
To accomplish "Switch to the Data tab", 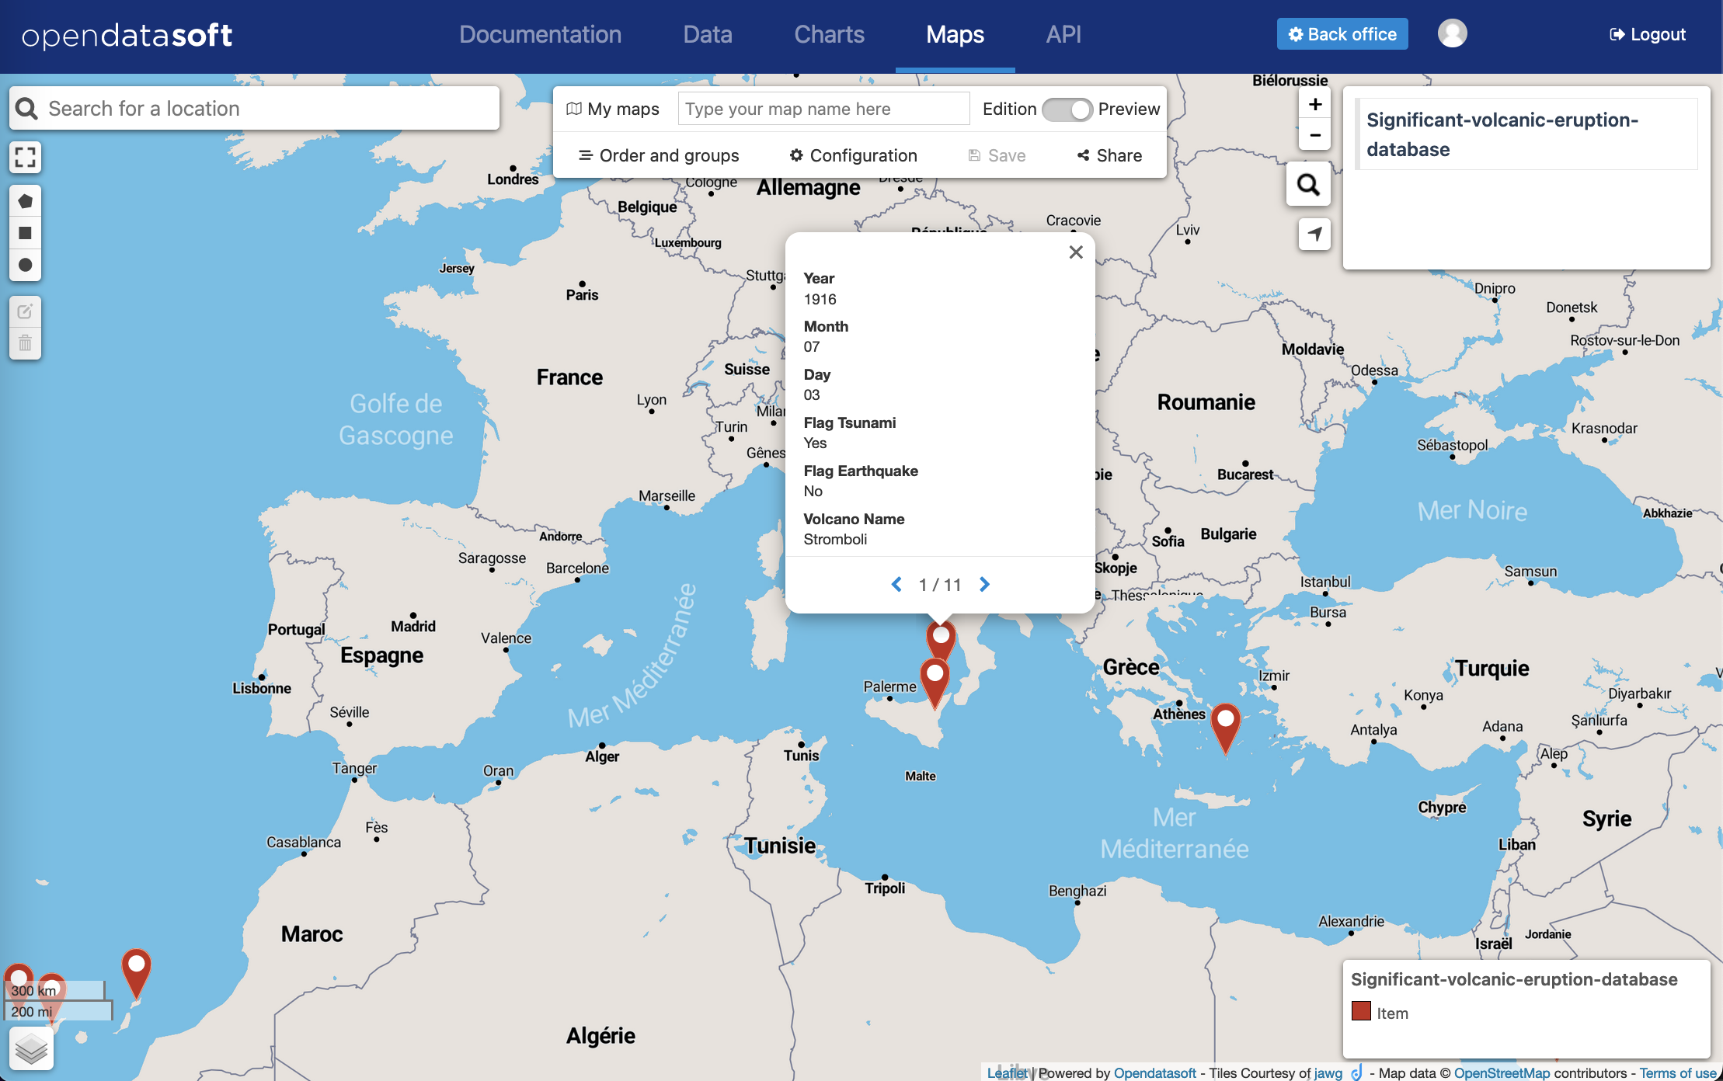I will 707,34.
